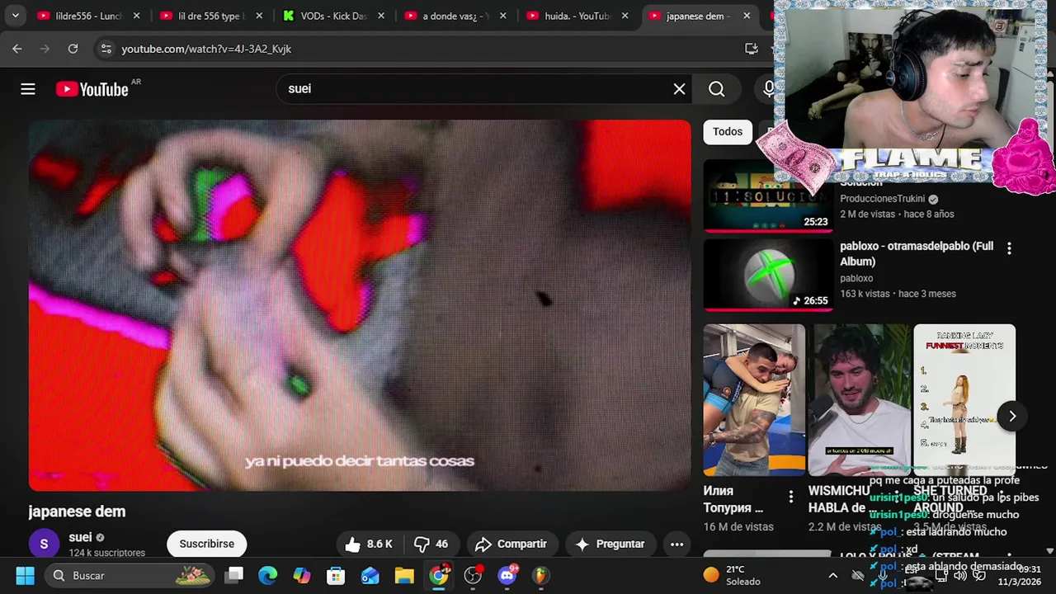The image size is (1056, 594).
Task: Switch to Chrome on the taskbar
Action: coord(439,575)
